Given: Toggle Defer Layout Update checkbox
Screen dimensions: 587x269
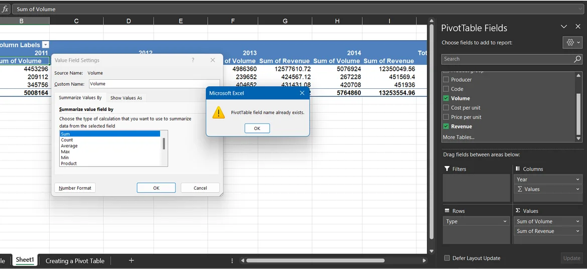Looking at the screenshot, I should coord(447,258).
